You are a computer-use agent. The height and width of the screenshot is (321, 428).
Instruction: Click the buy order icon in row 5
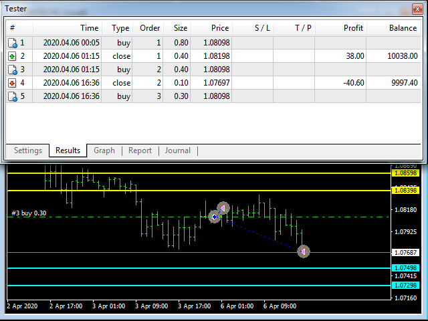click(x=13, y=96)
